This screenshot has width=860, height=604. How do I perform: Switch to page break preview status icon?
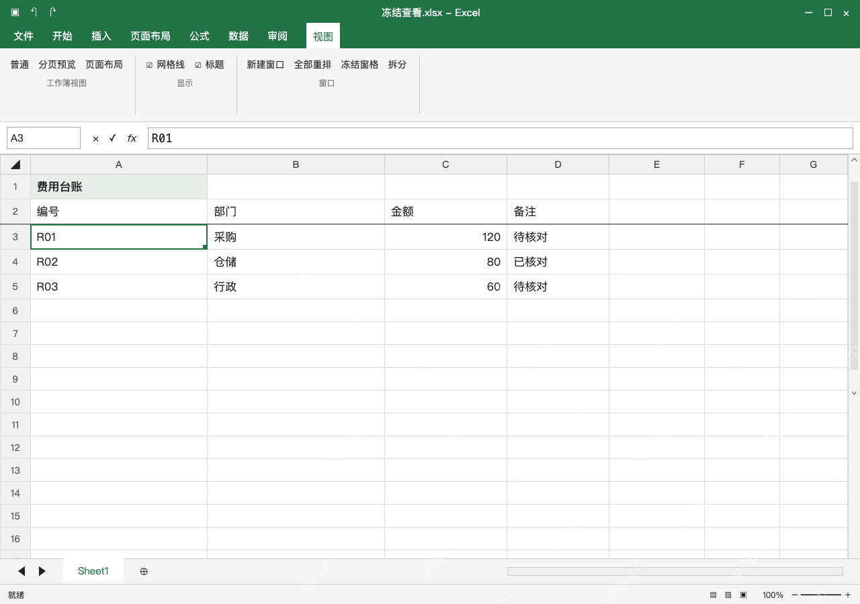(x=728, y=595)
